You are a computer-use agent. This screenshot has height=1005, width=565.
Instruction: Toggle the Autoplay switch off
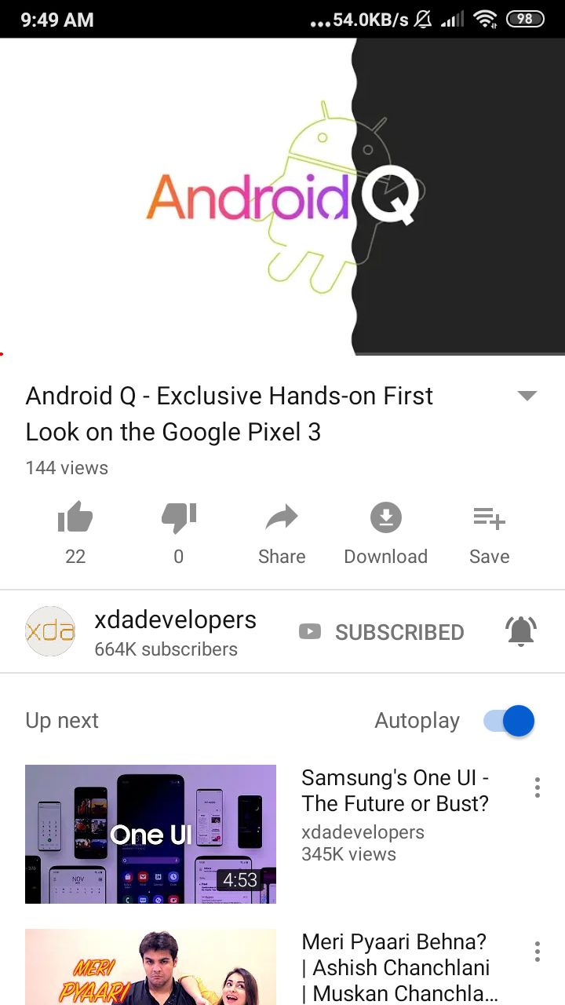pyautogui.click(x=509, y=721)
